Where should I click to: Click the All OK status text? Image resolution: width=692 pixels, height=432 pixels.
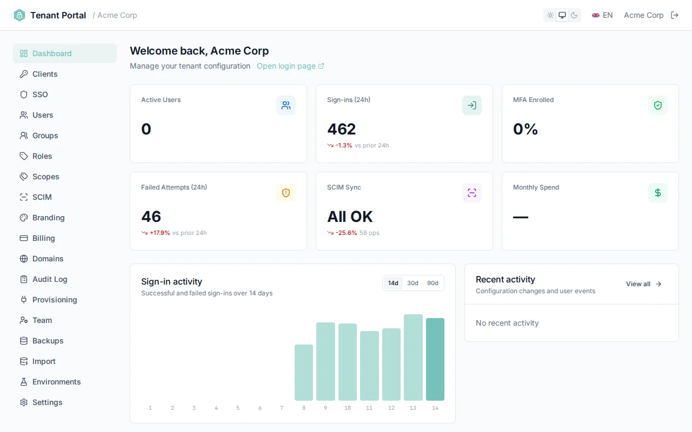click(x=350, y=217)
